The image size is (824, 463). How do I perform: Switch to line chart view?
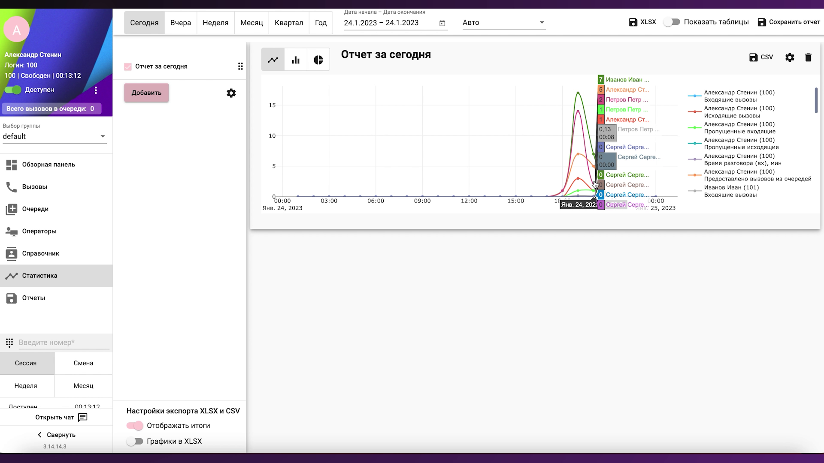pos(273,60)
